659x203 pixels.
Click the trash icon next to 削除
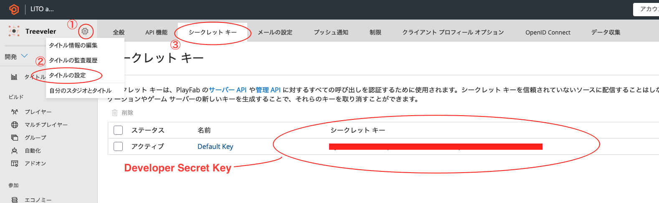click(x=115, y=113)
